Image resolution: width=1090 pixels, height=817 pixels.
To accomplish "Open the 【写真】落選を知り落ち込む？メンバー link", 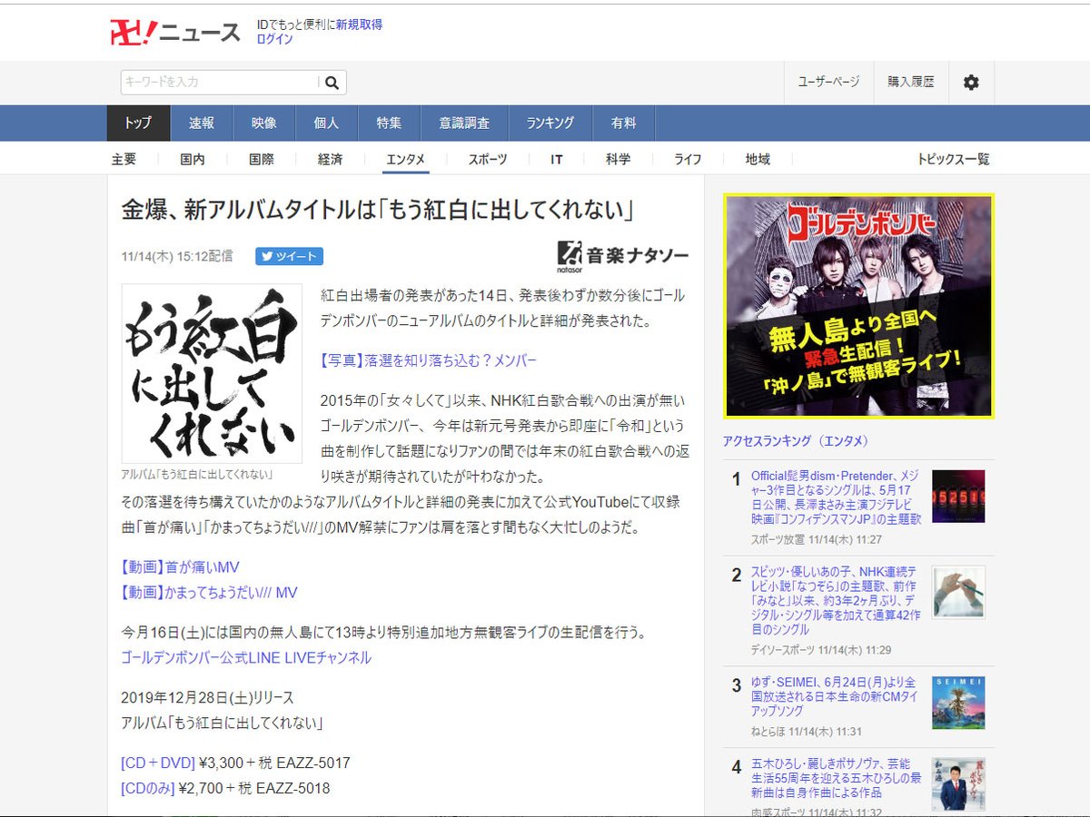I will (x=429, y=360).
